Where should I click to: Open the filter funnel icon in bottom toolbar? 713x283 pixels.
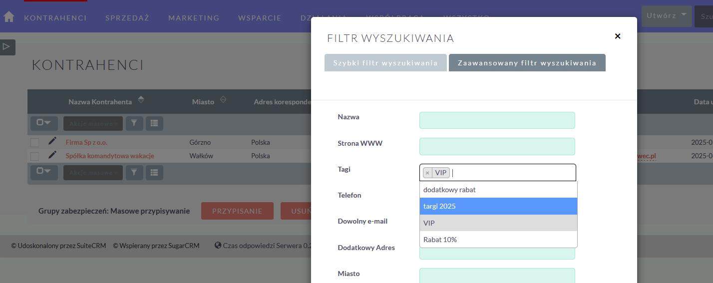pos(134,172)
